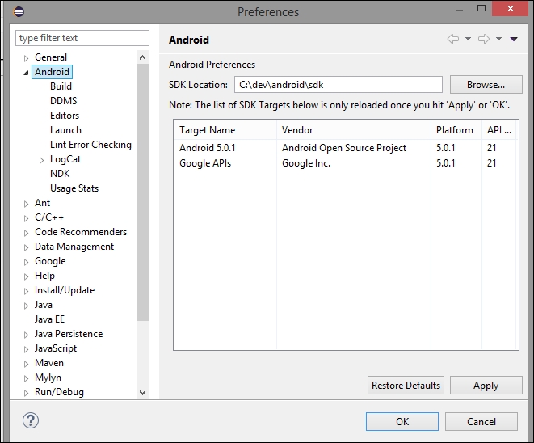Maximize the Preferences window
534x443 pixels.
coord(481,9)
